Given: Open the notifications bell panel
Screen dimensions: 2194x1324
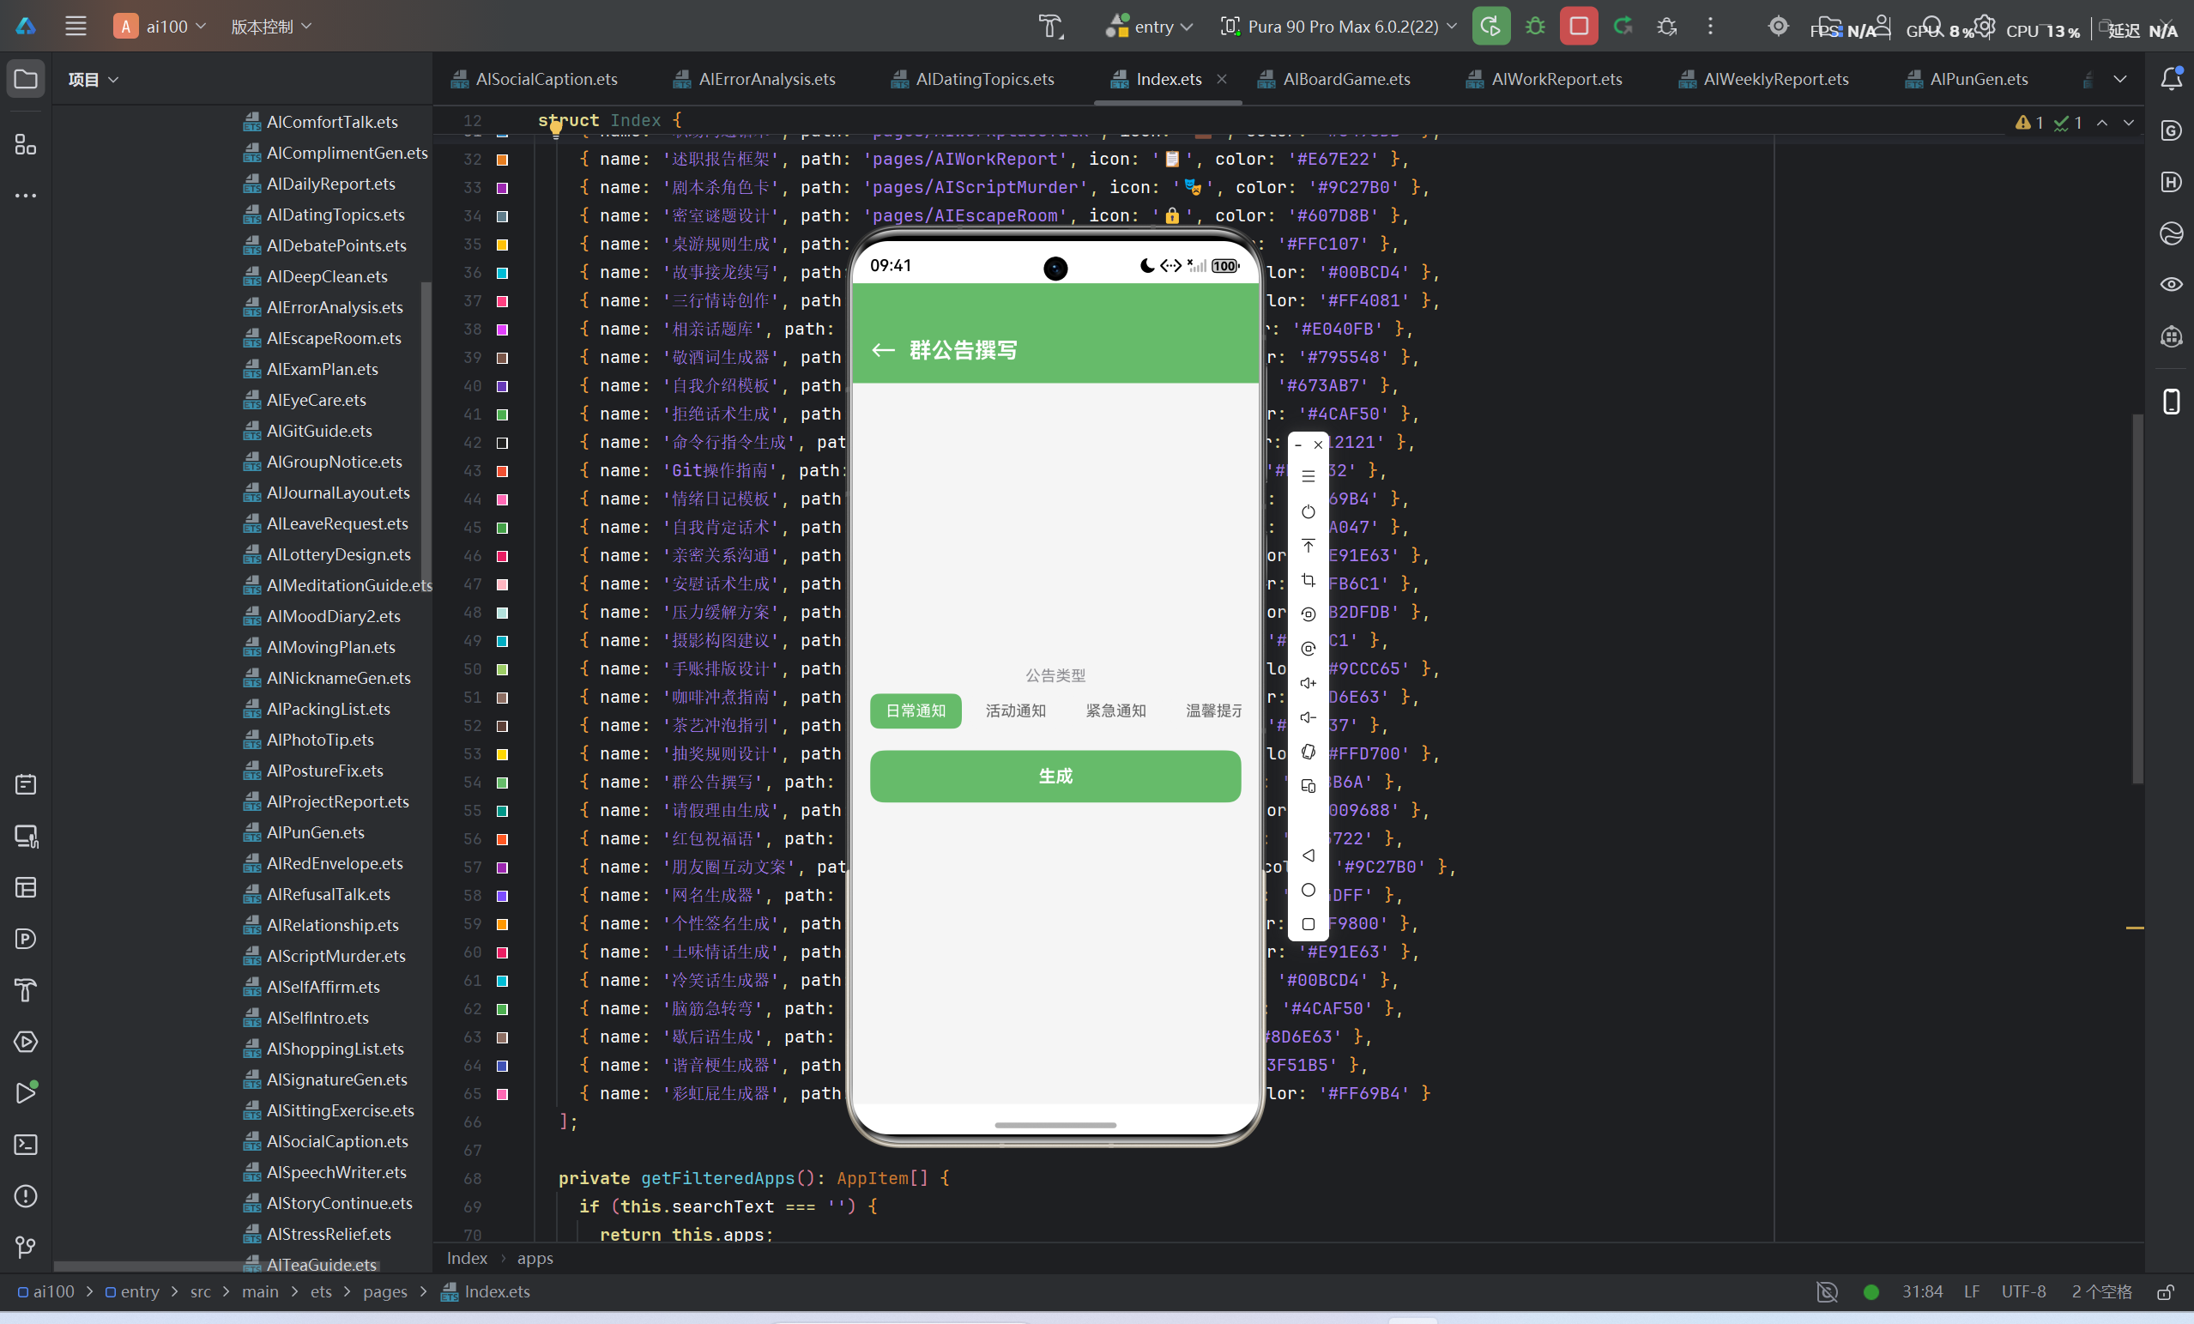Looking at the screenshot, I should coord(2171,78).
